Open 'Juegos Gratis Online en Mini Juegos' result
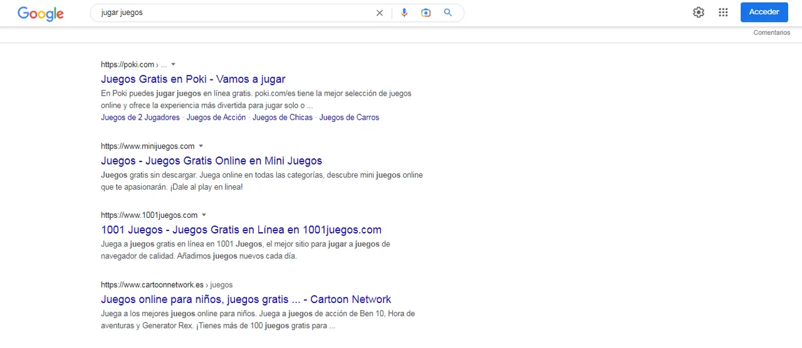The image size is (802, 348). tap(212, 161)
